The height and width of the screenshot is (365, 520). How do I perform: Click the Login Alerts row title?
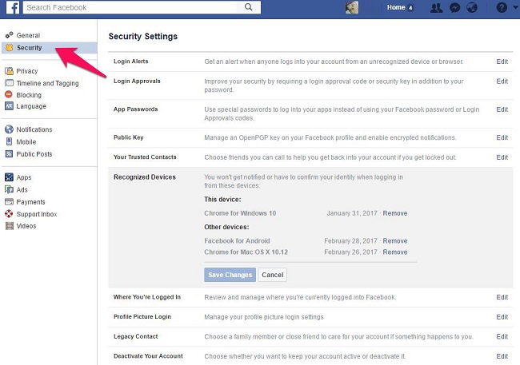click(x=130, y=61)
